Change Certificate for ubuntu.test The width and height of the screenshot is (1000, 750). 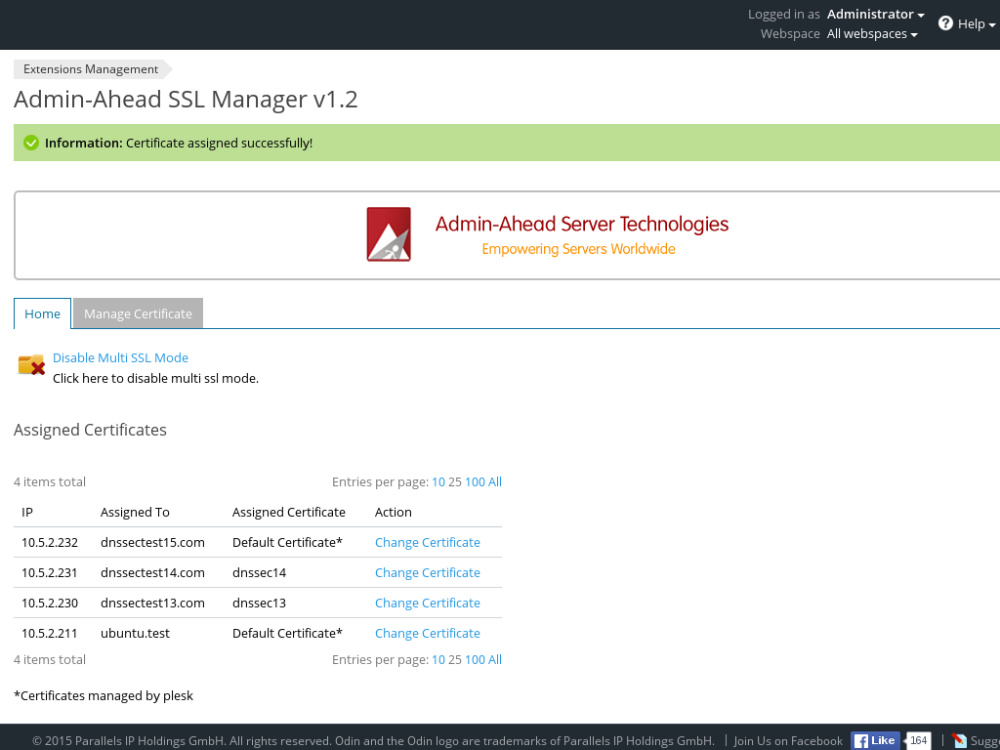[428, 633]
